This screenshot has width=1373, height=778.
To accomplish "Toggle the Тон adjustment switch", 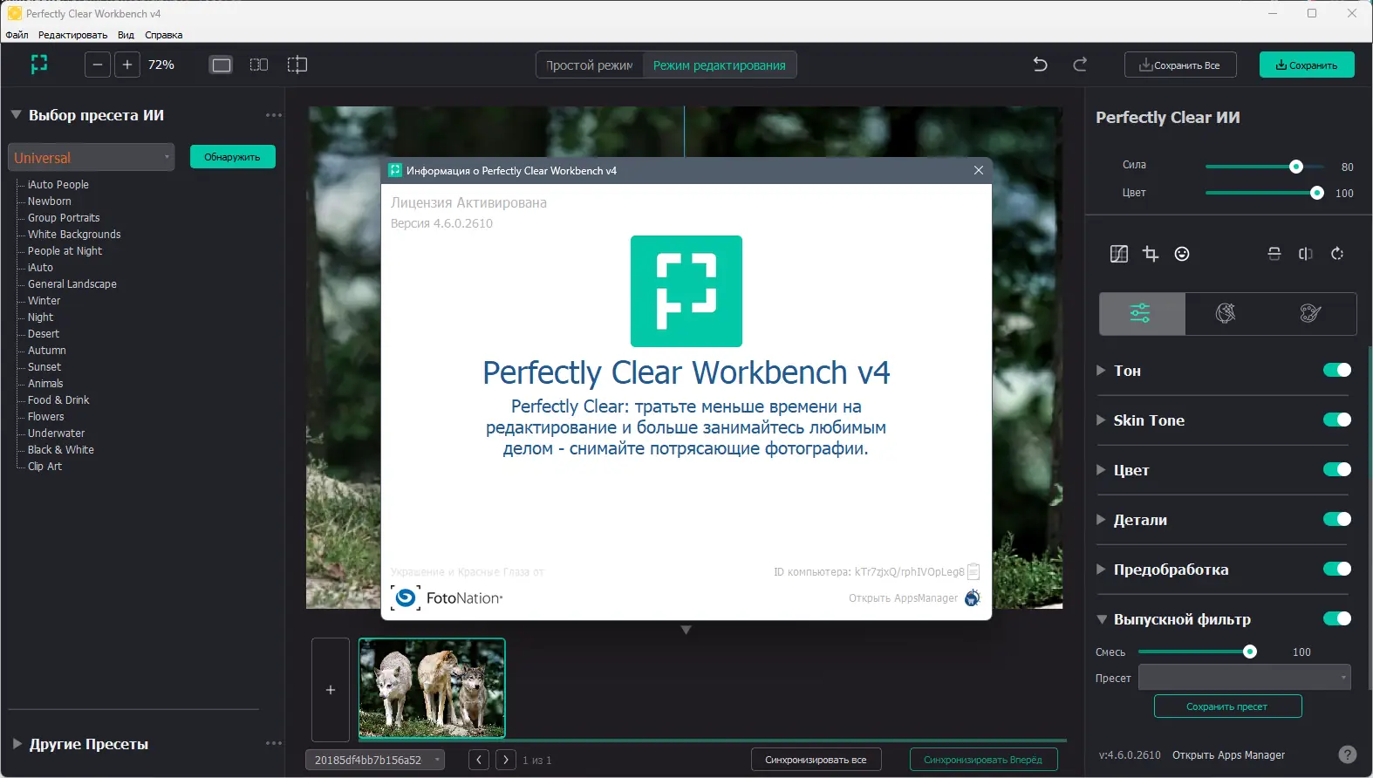I will tap(1337, 370).
